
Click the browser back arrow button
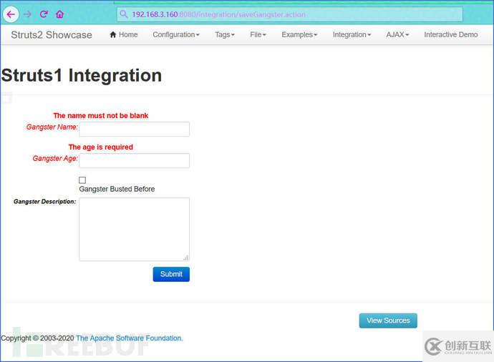click(11, 14)
